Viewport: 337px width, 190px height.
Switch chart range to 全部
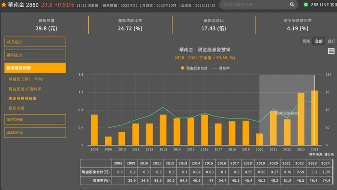pos(319,41)
